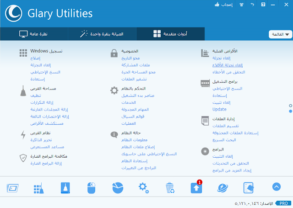The image size is (293, 208).
Task: Click the عناصر بدء التشغيل startup items link
Action: tap(138, 96)
